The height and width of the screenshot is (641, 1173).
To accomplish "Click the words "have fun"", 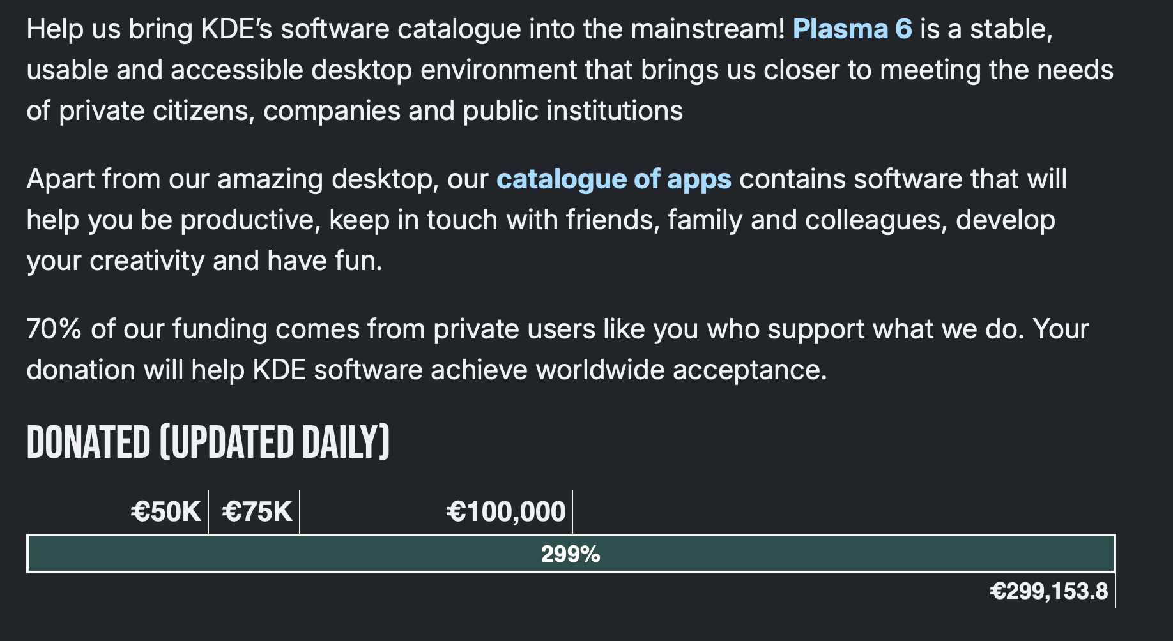I will [x=324, y=261].
